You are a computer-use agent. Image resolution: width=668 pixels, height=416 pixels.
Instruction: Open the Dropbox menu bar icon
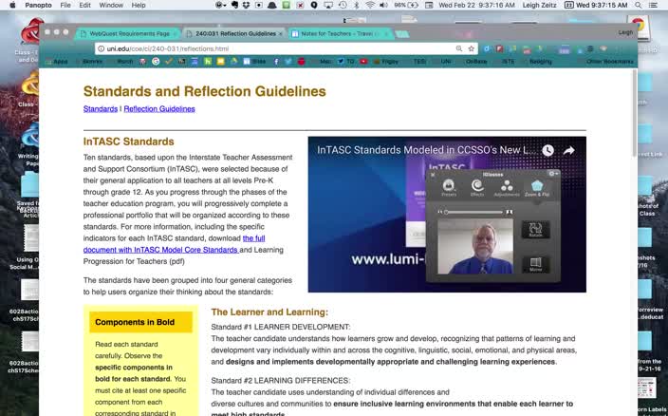pos(247,5)
